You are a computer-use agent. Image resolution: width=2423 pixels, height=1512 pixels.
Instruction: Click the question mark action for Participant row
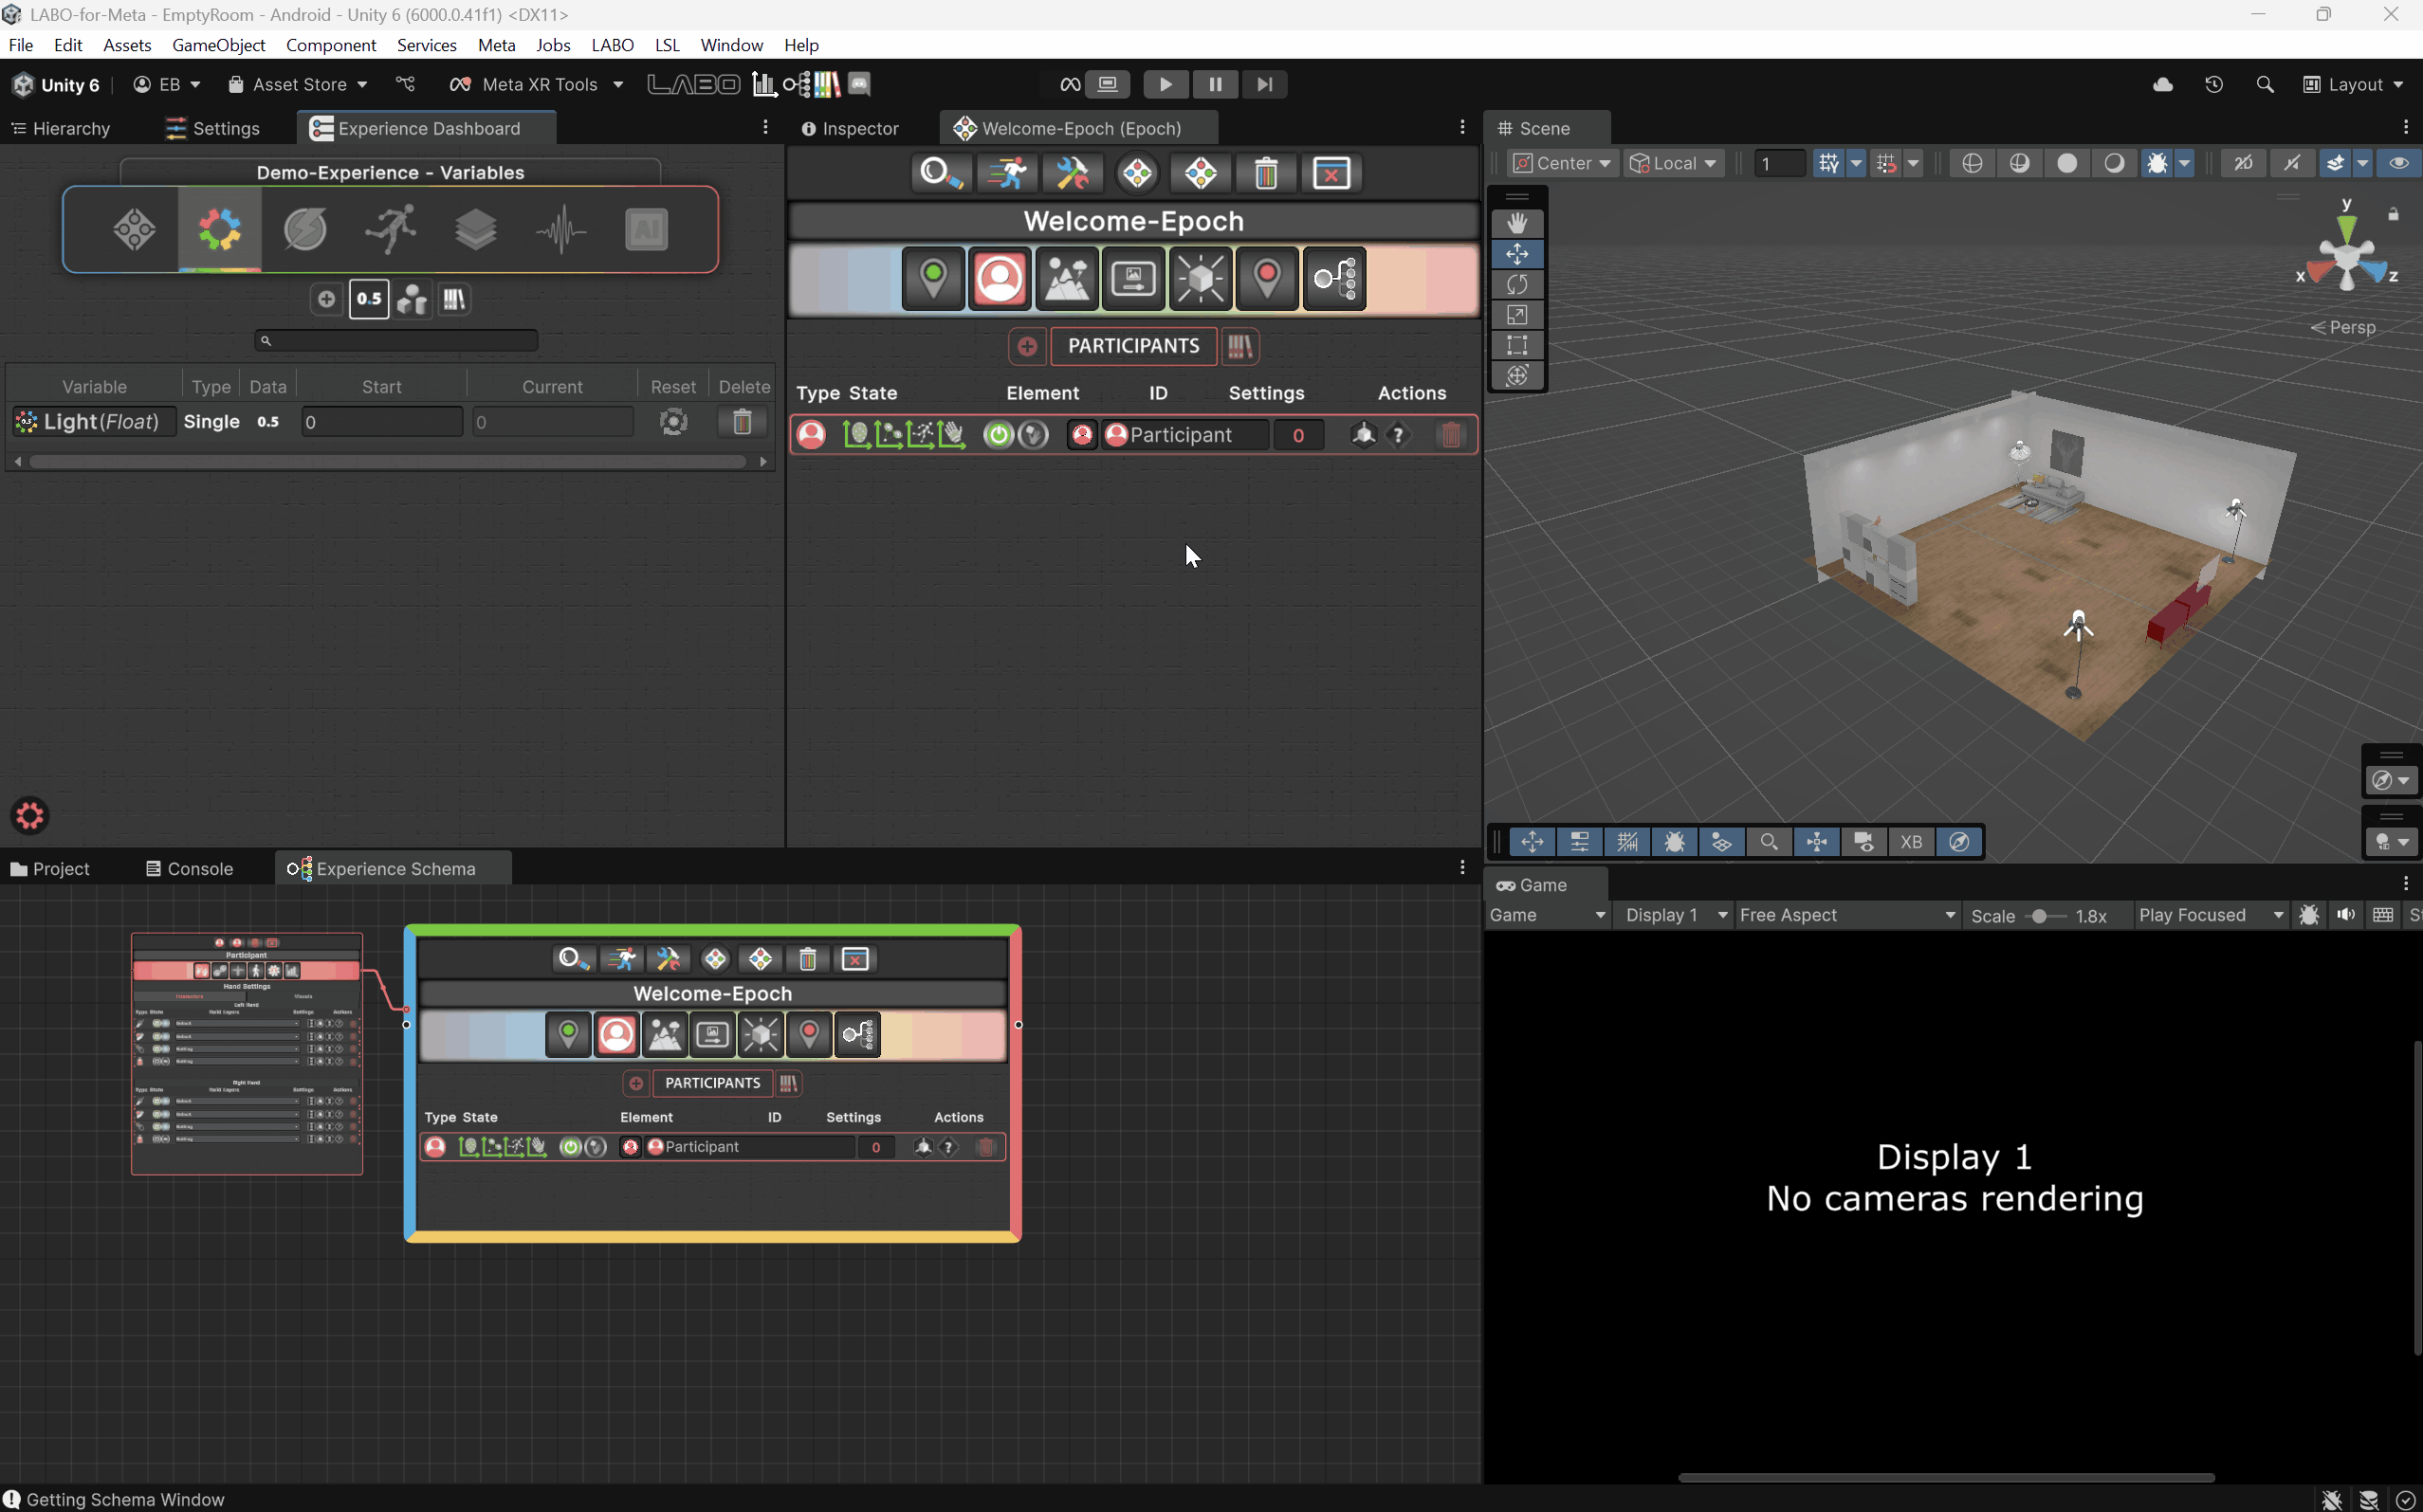tap(1399, 435)
